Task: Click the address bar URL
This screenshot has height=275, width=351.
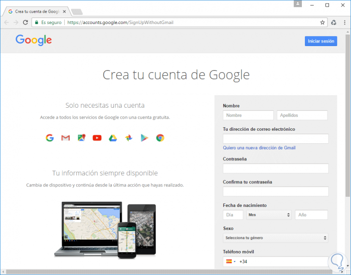Action: [x=120, y=23]
